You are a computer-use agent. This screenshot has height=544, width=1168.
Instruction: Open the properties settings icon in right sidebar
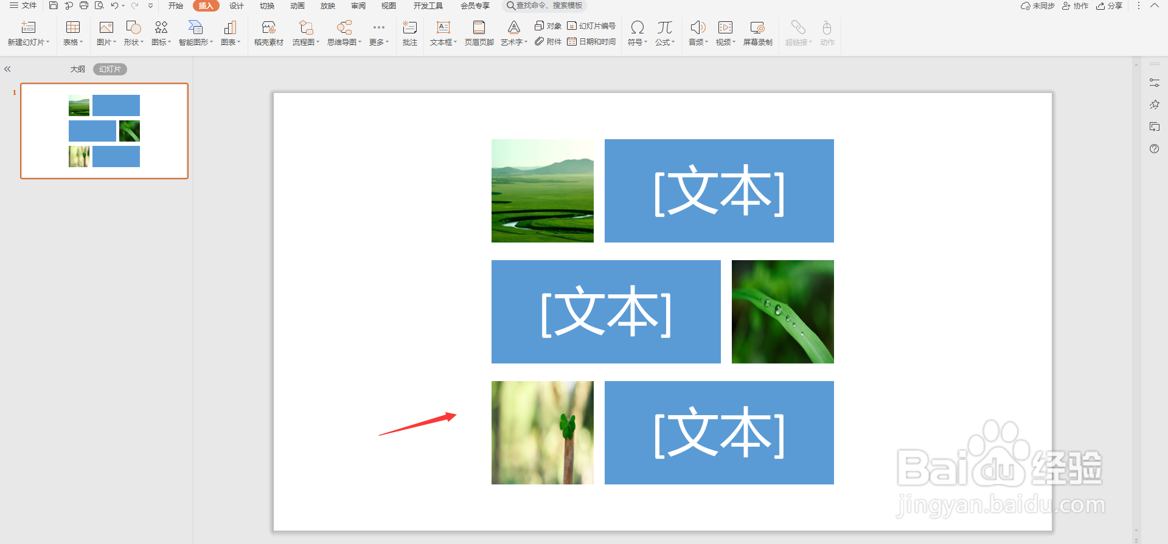pyautogui.click(x=1154, y=83)
